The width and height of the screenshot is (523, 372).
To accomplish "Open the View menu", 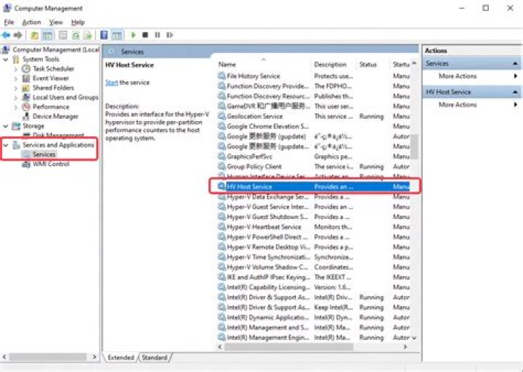I will click(x=56, y=22).
